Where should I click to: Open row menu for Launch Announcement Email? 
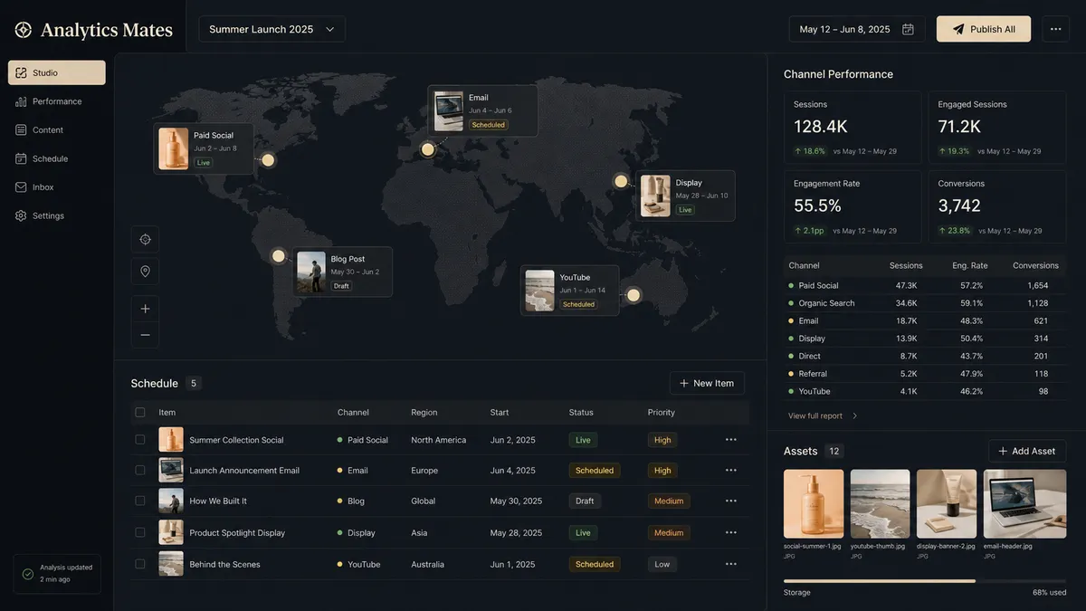coord(730,471)
